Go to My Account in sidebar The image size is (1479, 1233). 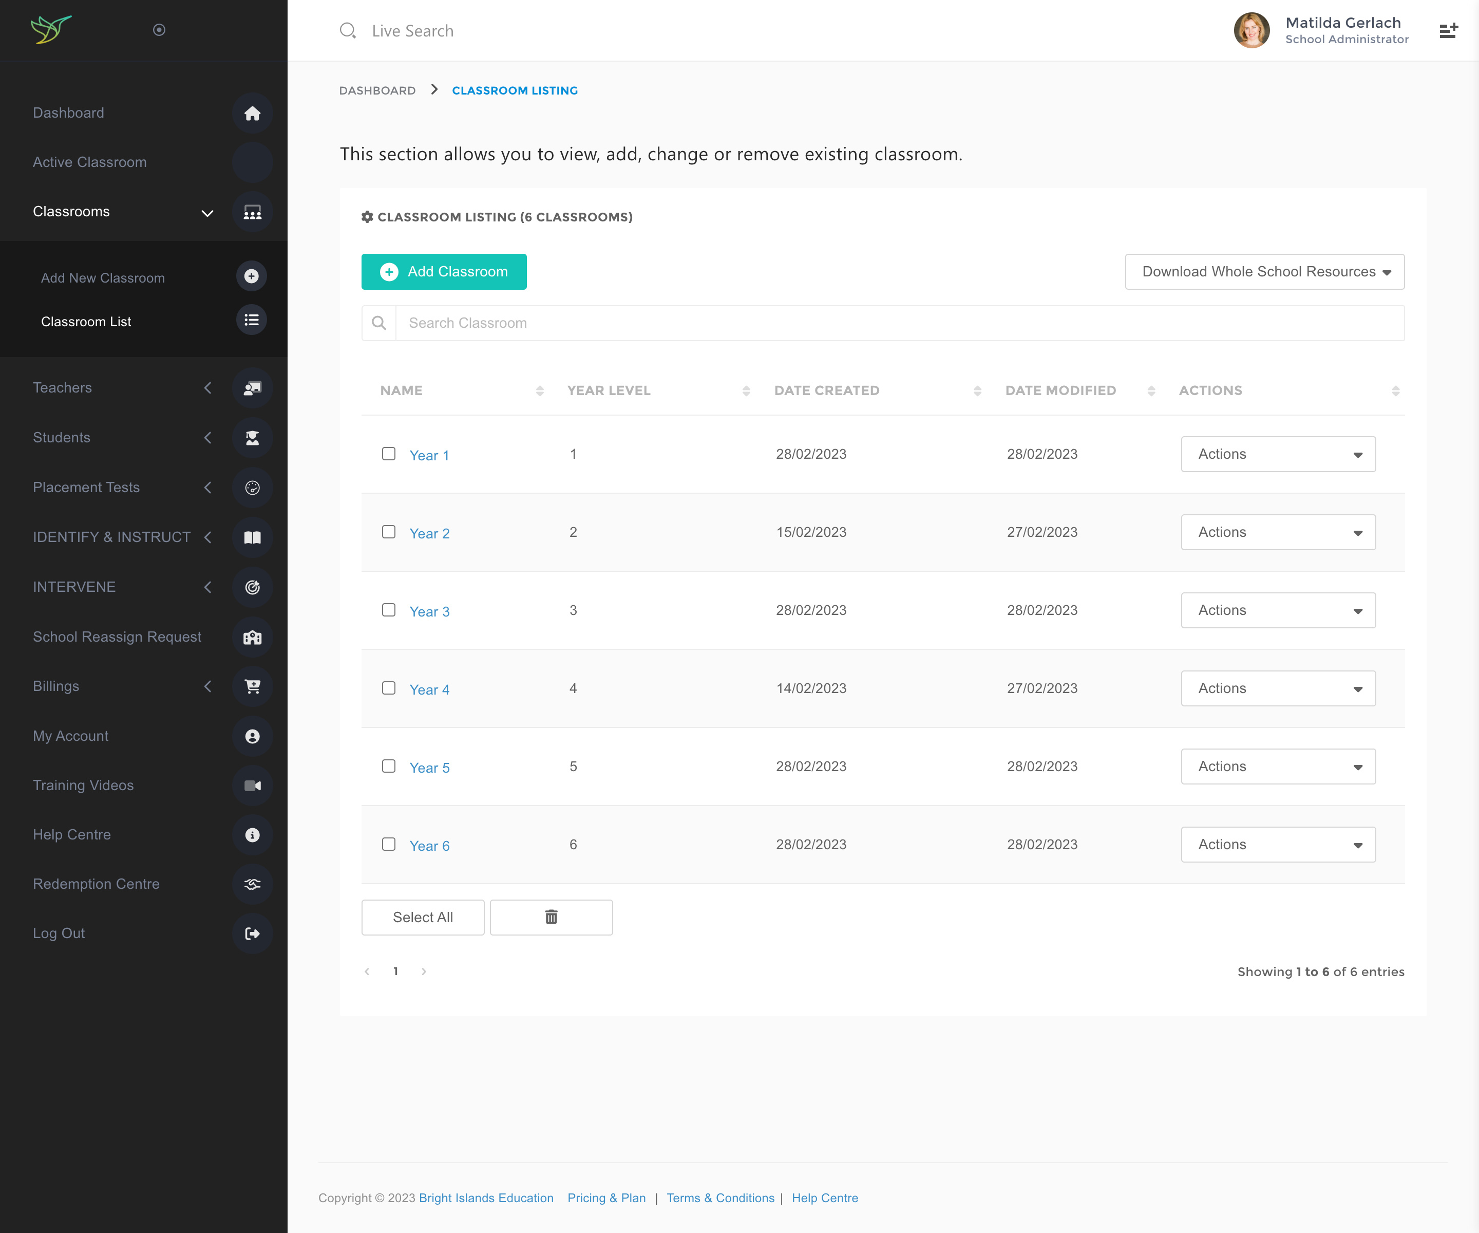(x=70, y=736)
